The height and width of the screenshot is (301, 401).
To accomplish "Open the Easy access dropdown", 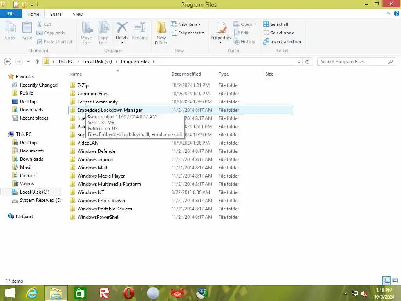I will 188,33.
